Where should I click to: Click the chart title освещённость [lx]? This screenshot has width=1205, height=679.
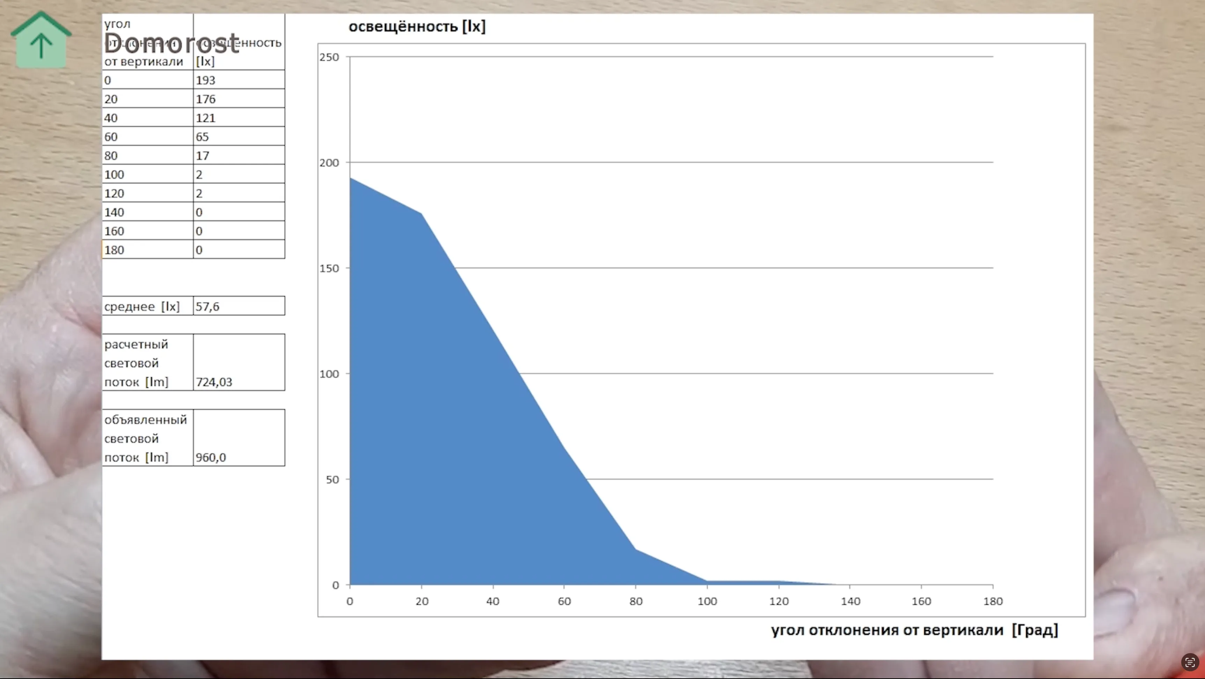417,27
